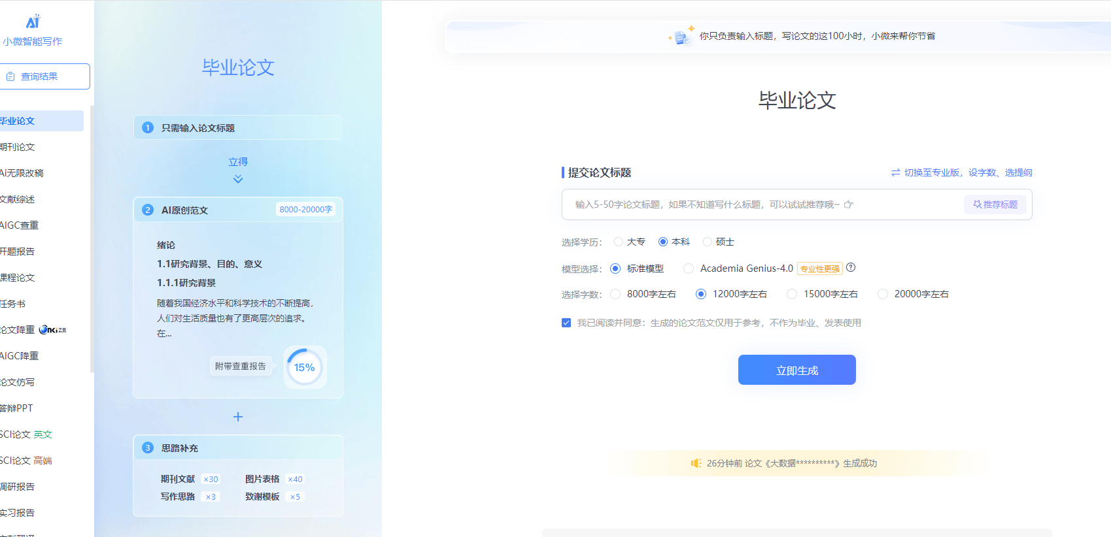Screen dimensions: 1111x537
Task: Click the help question mark icon beside Academia Genius-4.0
Action: pyautogui.click(x=851, y=267)
